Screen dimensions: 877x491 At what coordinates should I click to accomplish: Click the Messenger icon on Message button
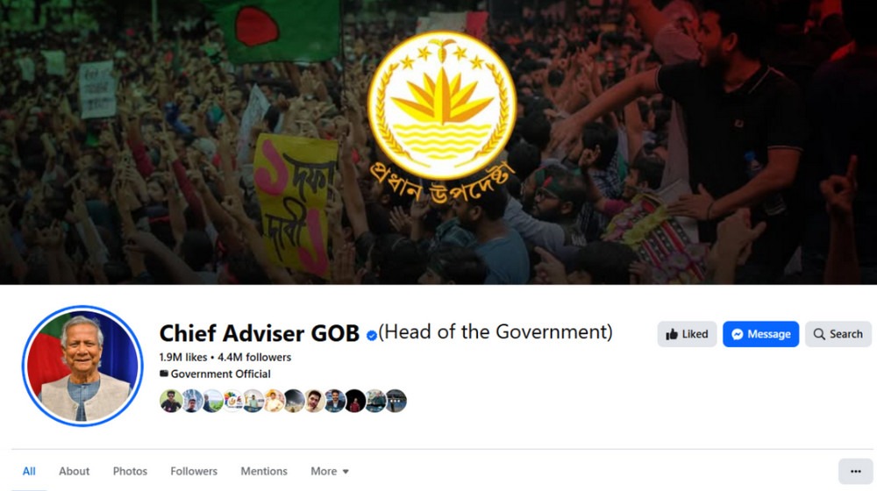click(738, 334)
